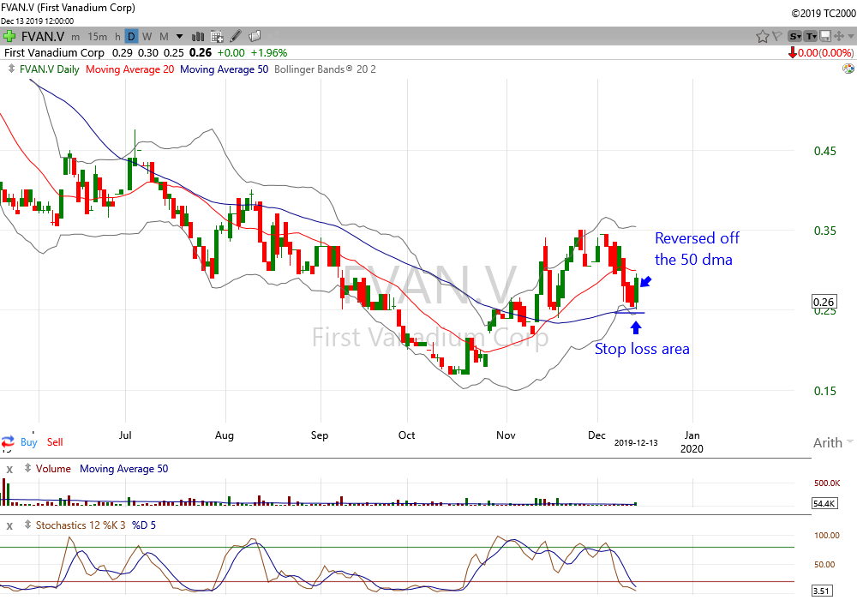Switch to the Monthly 'M' timeframe

tap(164, 37)
